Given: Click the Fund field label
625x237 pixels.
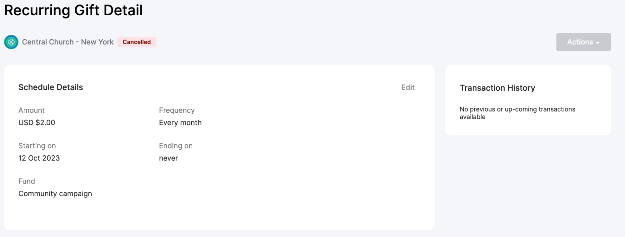Looking at the screenshot, I should point(27,181).
